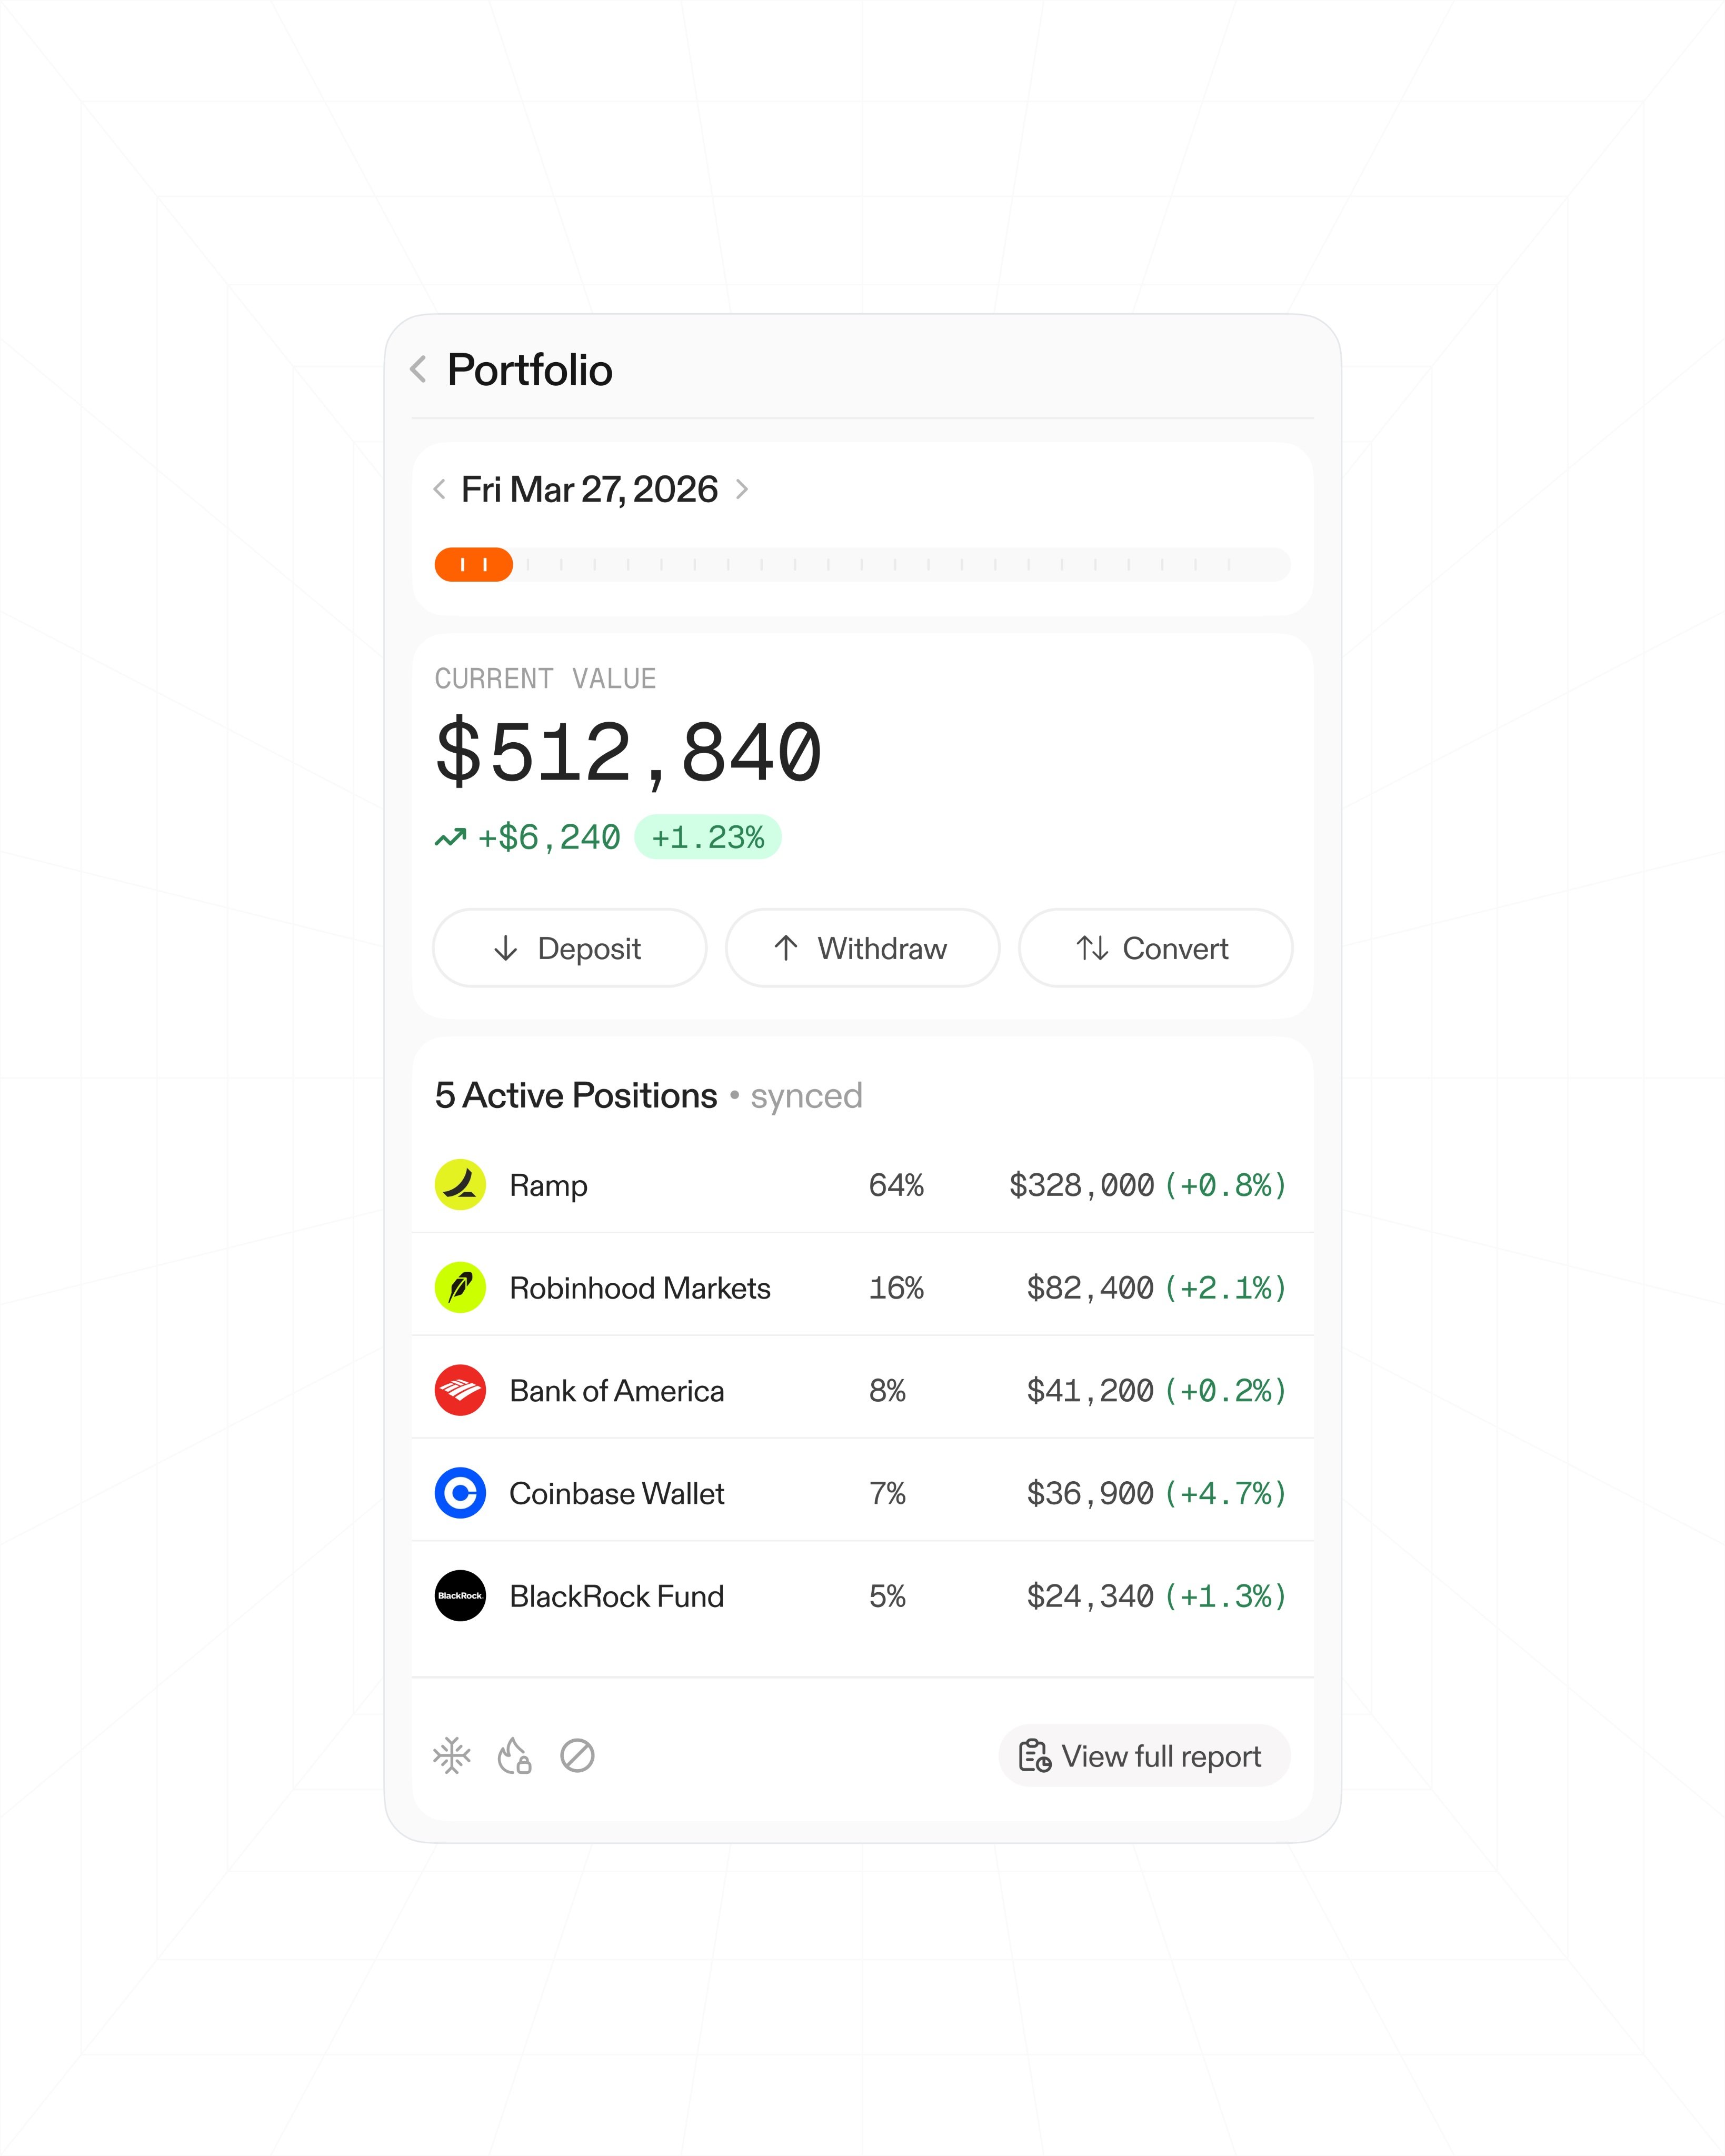Open the View full report button
Image resolution: width=1725 pixels, height=2156 pixels.
1144,1756
